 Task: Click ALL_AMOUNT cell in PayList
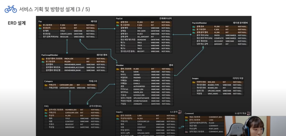click(143, 37)
